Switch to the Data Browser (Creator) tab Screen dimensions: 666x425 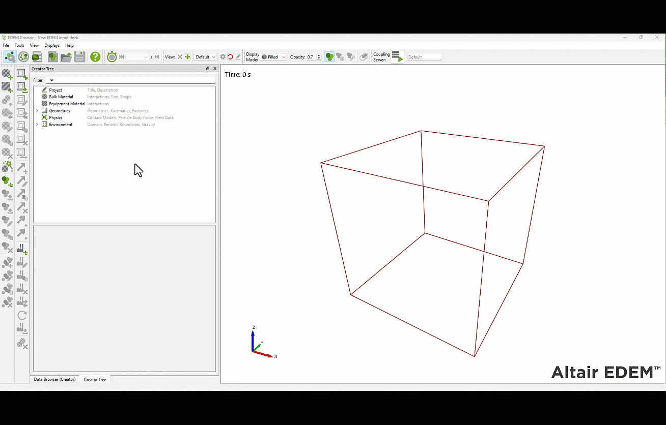(54, 379)
